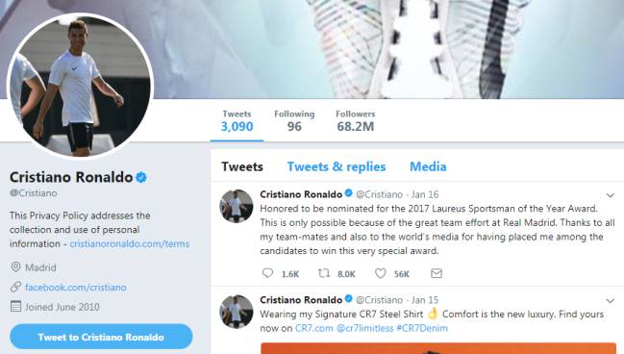Switch to Tweets & replies tab
Viewport: 624px width, 354px height.
click(337, 166)
